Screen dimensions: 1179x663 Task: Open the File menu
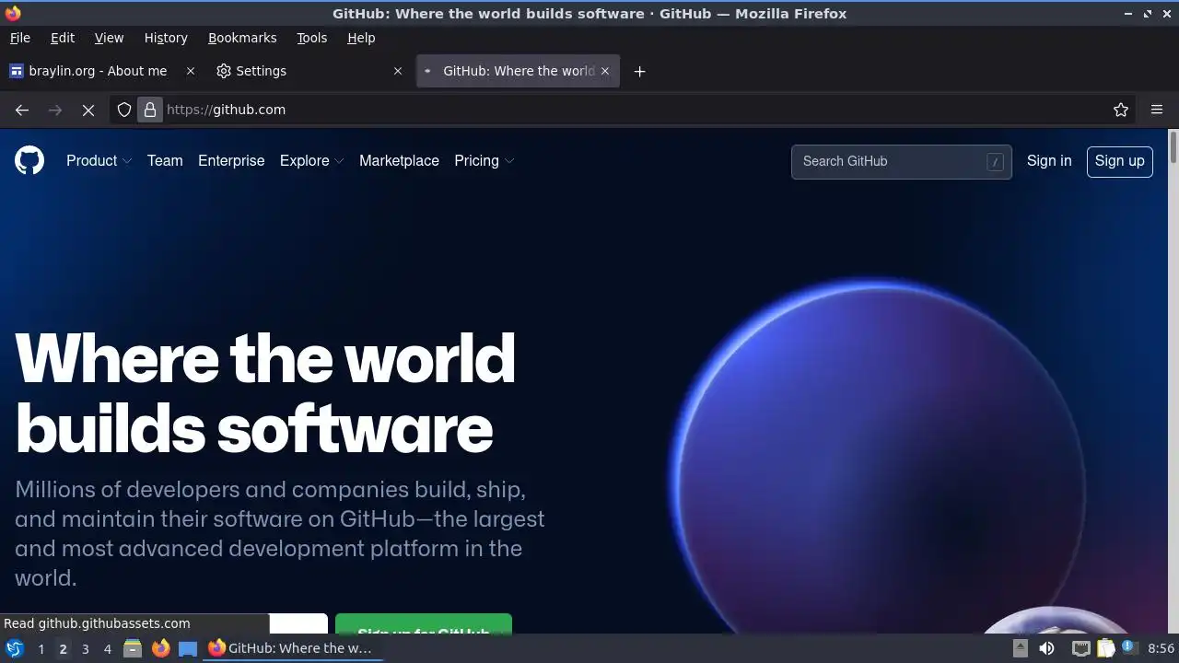pos(19,38)
